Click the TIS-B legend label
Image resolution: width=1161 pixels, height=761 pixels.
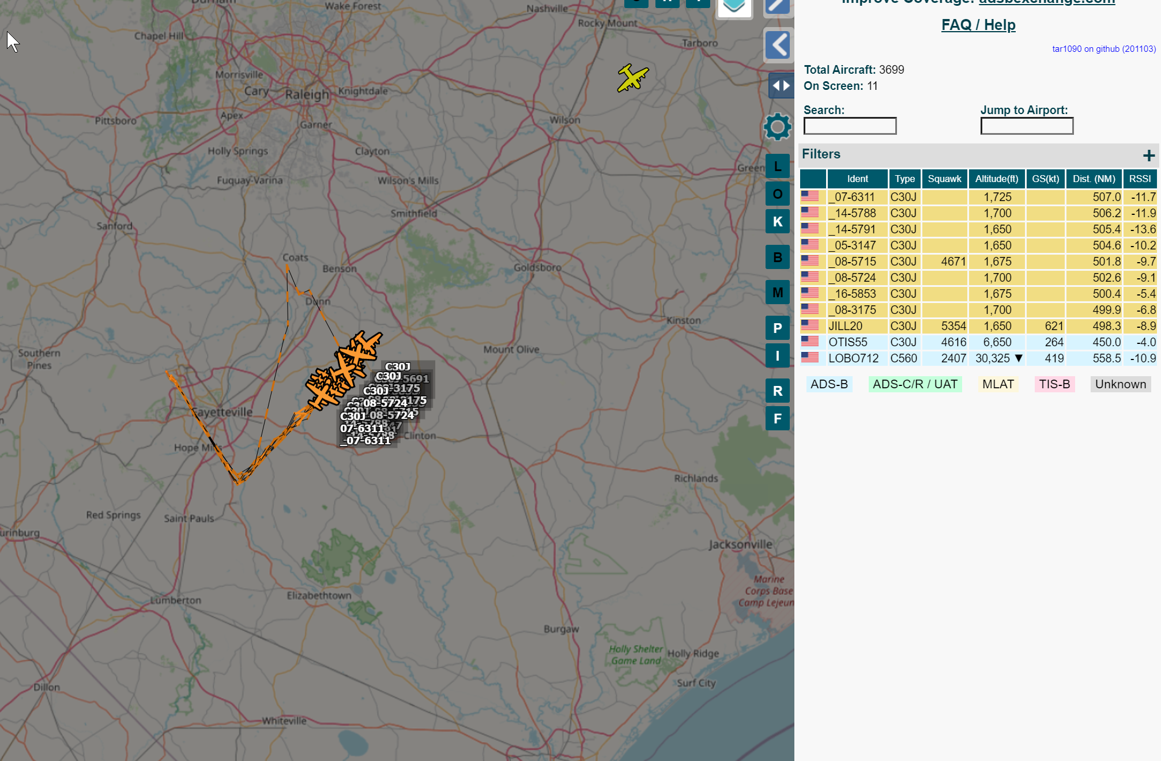pos(1054,384)
